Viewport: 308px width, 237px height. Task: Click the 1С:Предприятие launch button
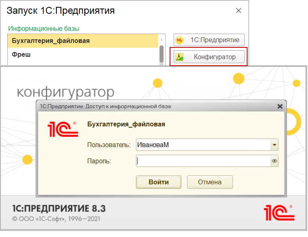coord(209,40)
